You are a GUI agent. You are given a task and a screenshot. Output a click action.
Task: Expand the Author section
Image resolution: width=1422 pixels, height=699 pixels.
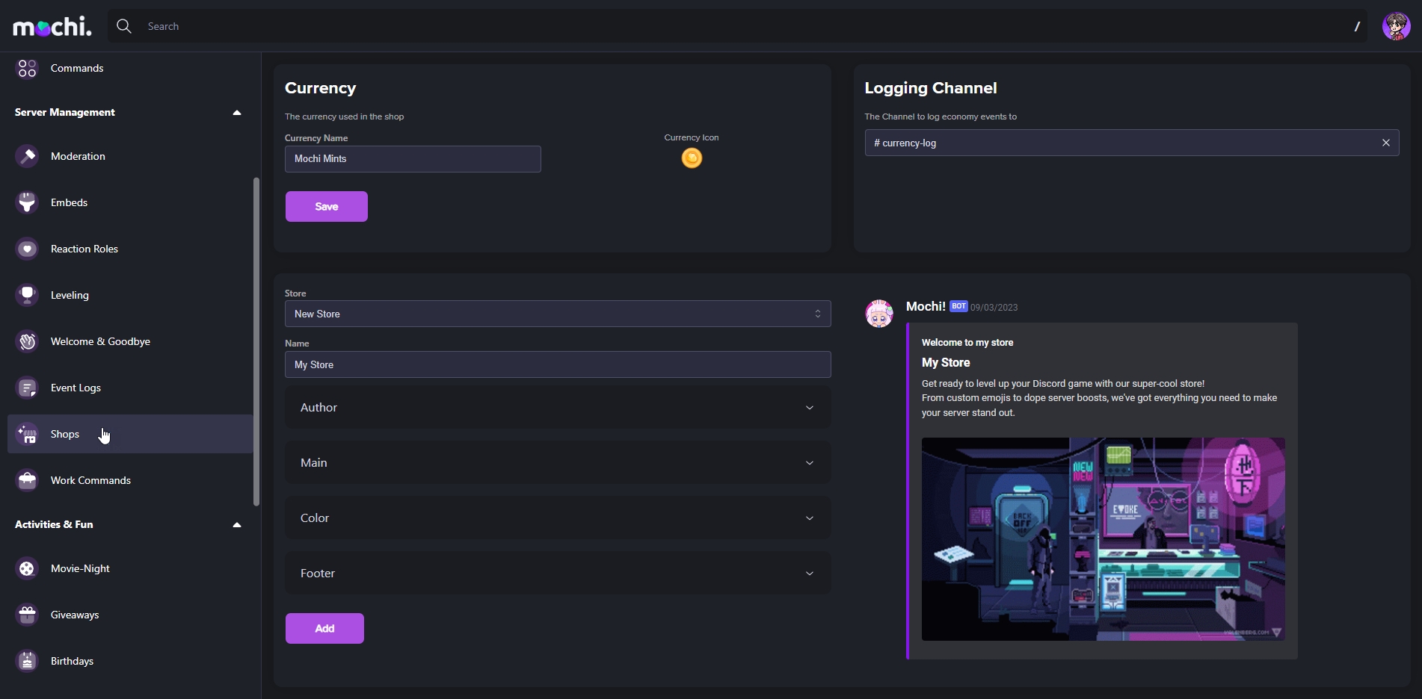pyautogui.click(x=558, y=408)
